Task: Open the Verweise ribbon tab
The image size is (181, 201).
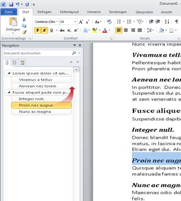Action: [93, 12]
